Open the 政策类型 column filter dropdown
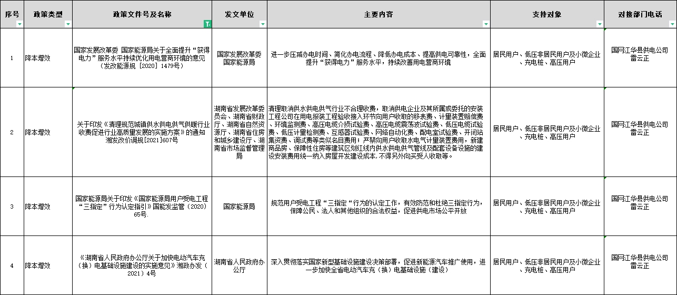 point(68,24)
